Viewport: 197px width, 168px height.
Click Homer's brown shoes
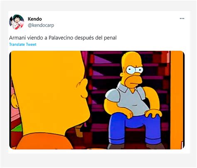coord(136,146)
